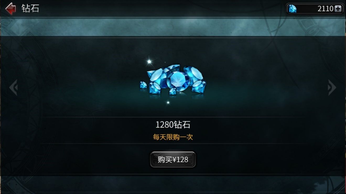Click the 每天限购一次 limit notice
Screen dimensions: 346x194
coord(173,137)
